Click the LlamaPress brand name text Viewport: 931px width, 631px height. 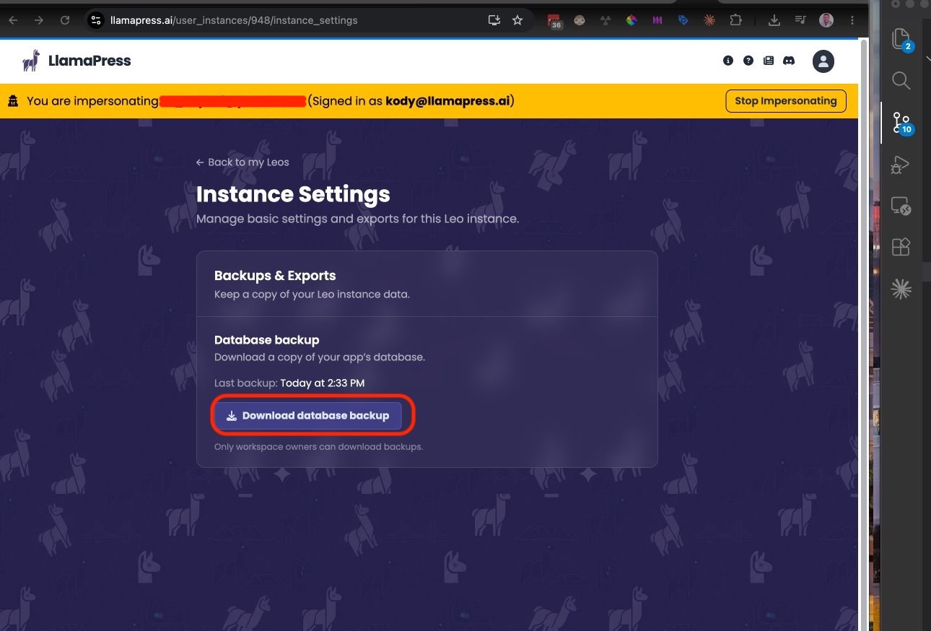(x=89, y=61)
